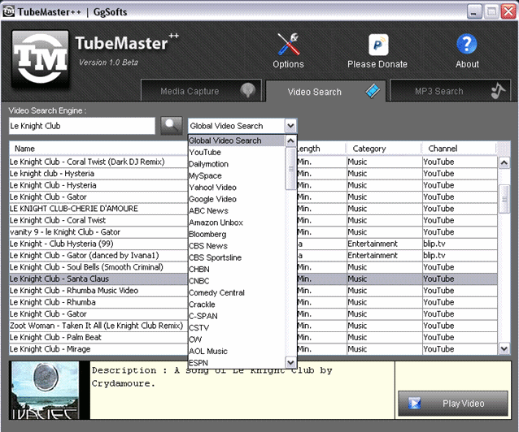Switch to the Media Capture tab
519x432 pixels.
click(x=201, y=91)
